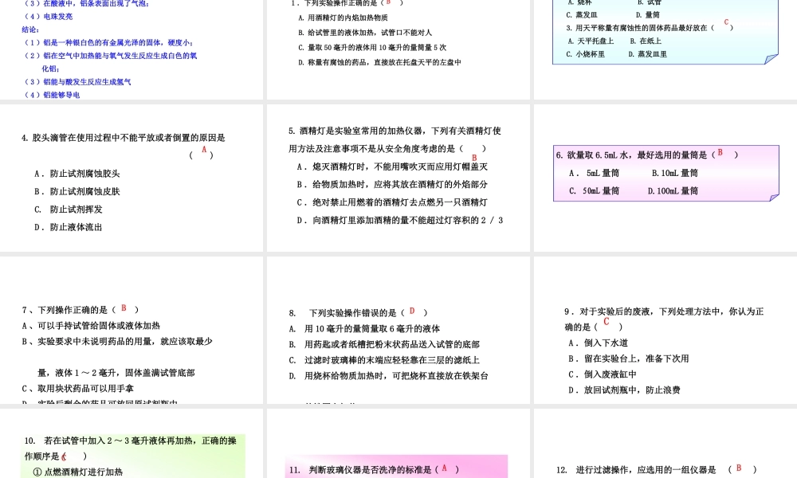Open the slide with question 12 过滤操作
797x478 pixels.
click(x=665, y=444)
